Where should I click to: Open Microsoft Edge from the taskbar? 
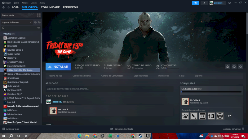click(x=79, y=136)
